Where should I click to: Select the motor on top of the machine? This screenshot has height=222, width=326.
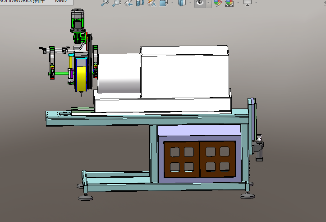[78, 20]
